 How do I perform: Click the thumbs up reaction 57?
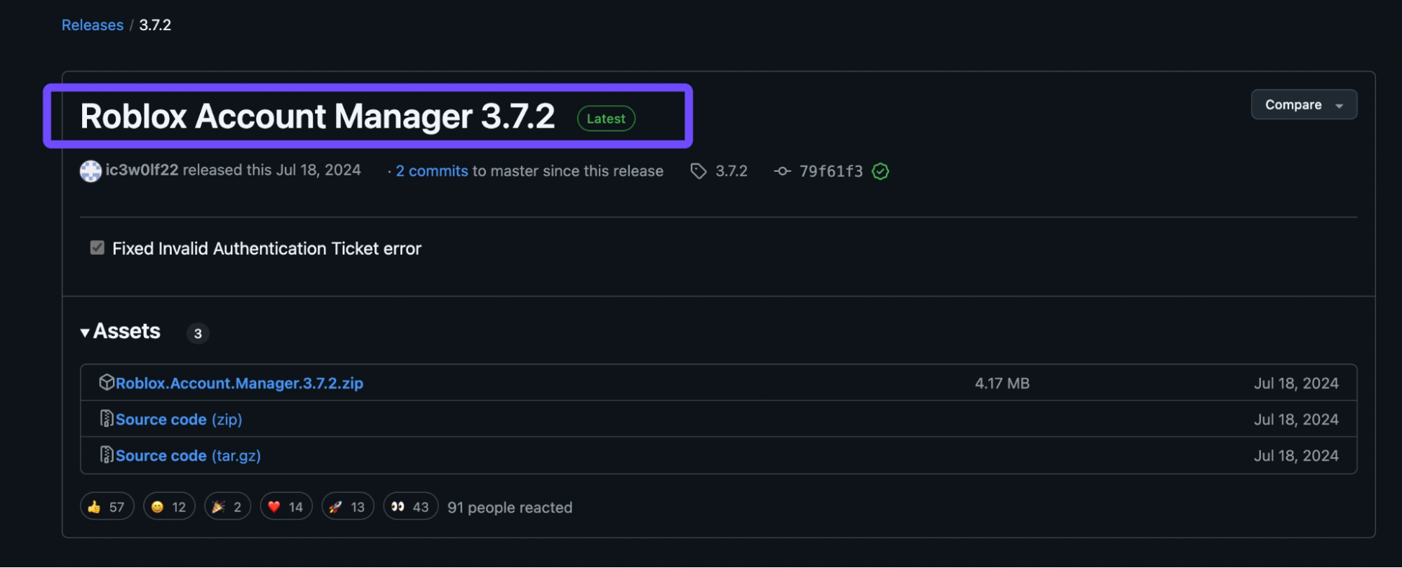click(x=107, y=507)
